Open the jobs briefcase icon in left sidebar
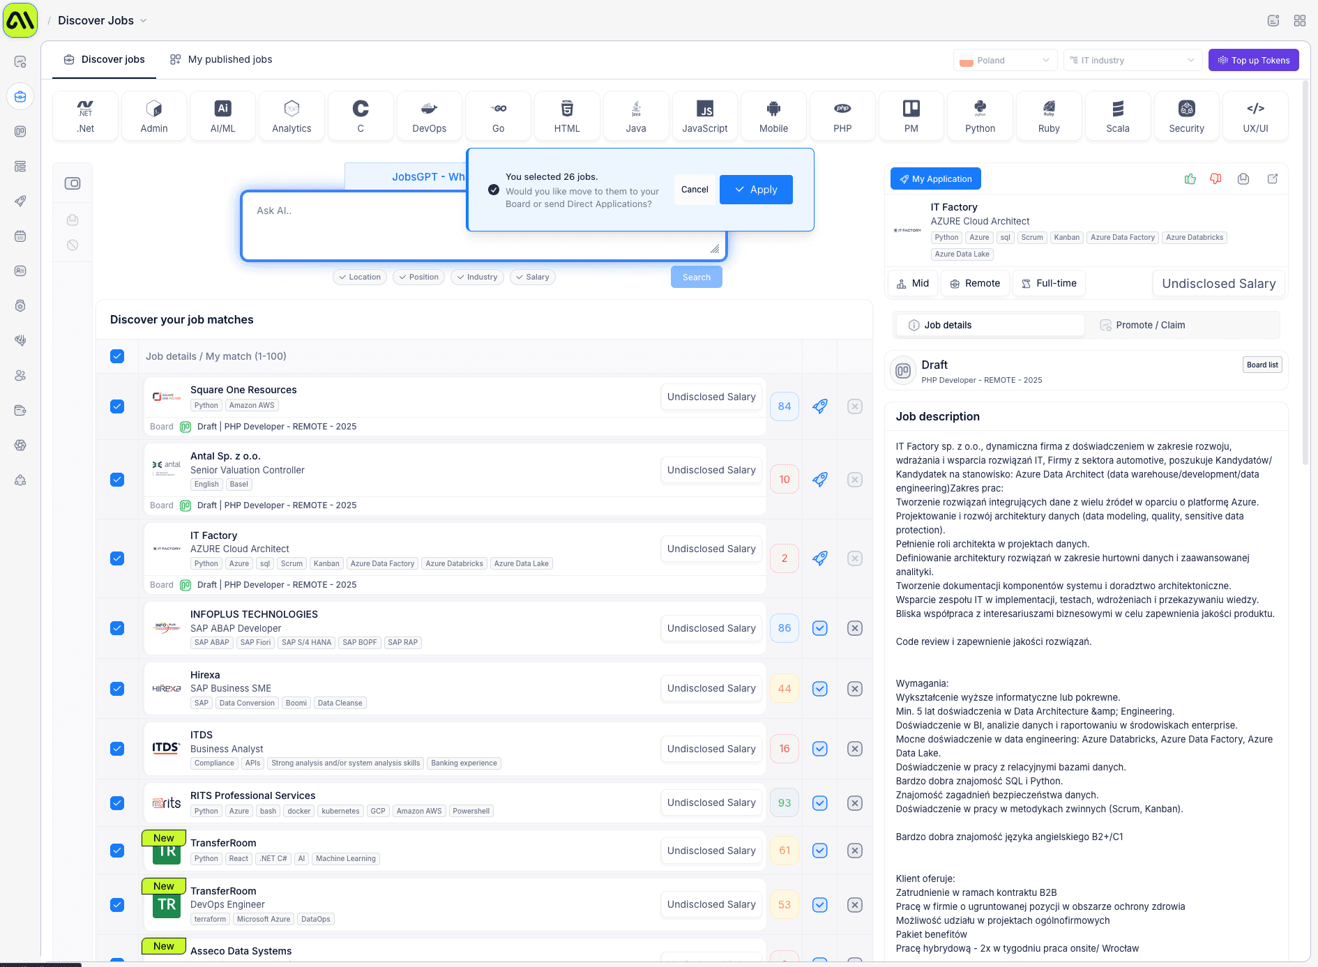Viewport: 1318px width, 967px height. (20, 96)
